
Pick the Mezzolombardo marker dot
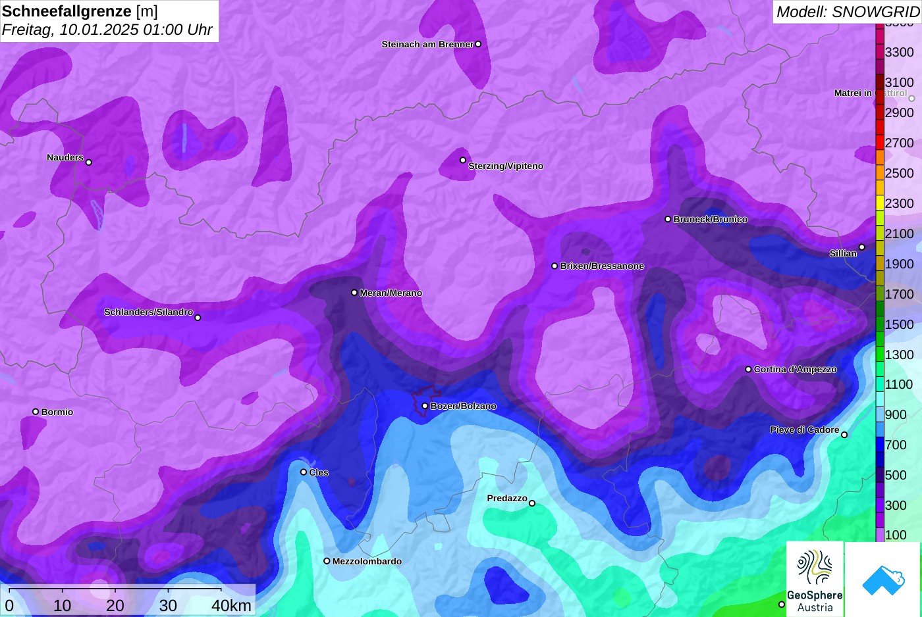point(327,561)
